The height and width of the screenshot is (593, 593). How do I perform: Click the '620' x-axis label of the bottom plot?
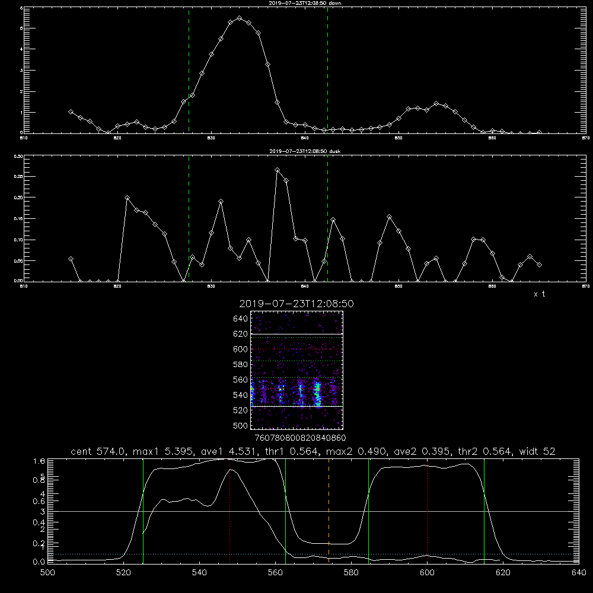pos(503,572)
